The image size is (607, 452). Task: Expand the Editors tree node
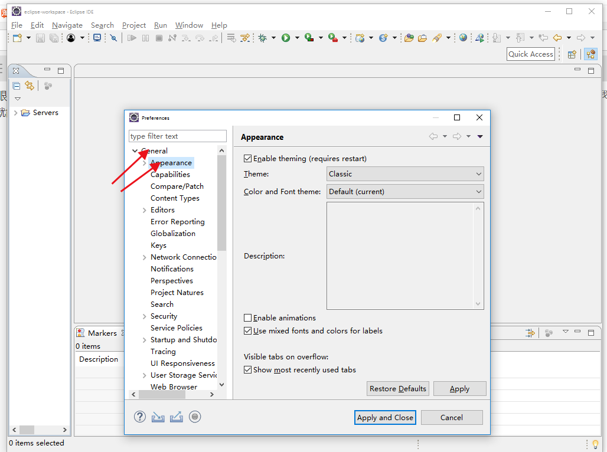click(x=145, y=210)
